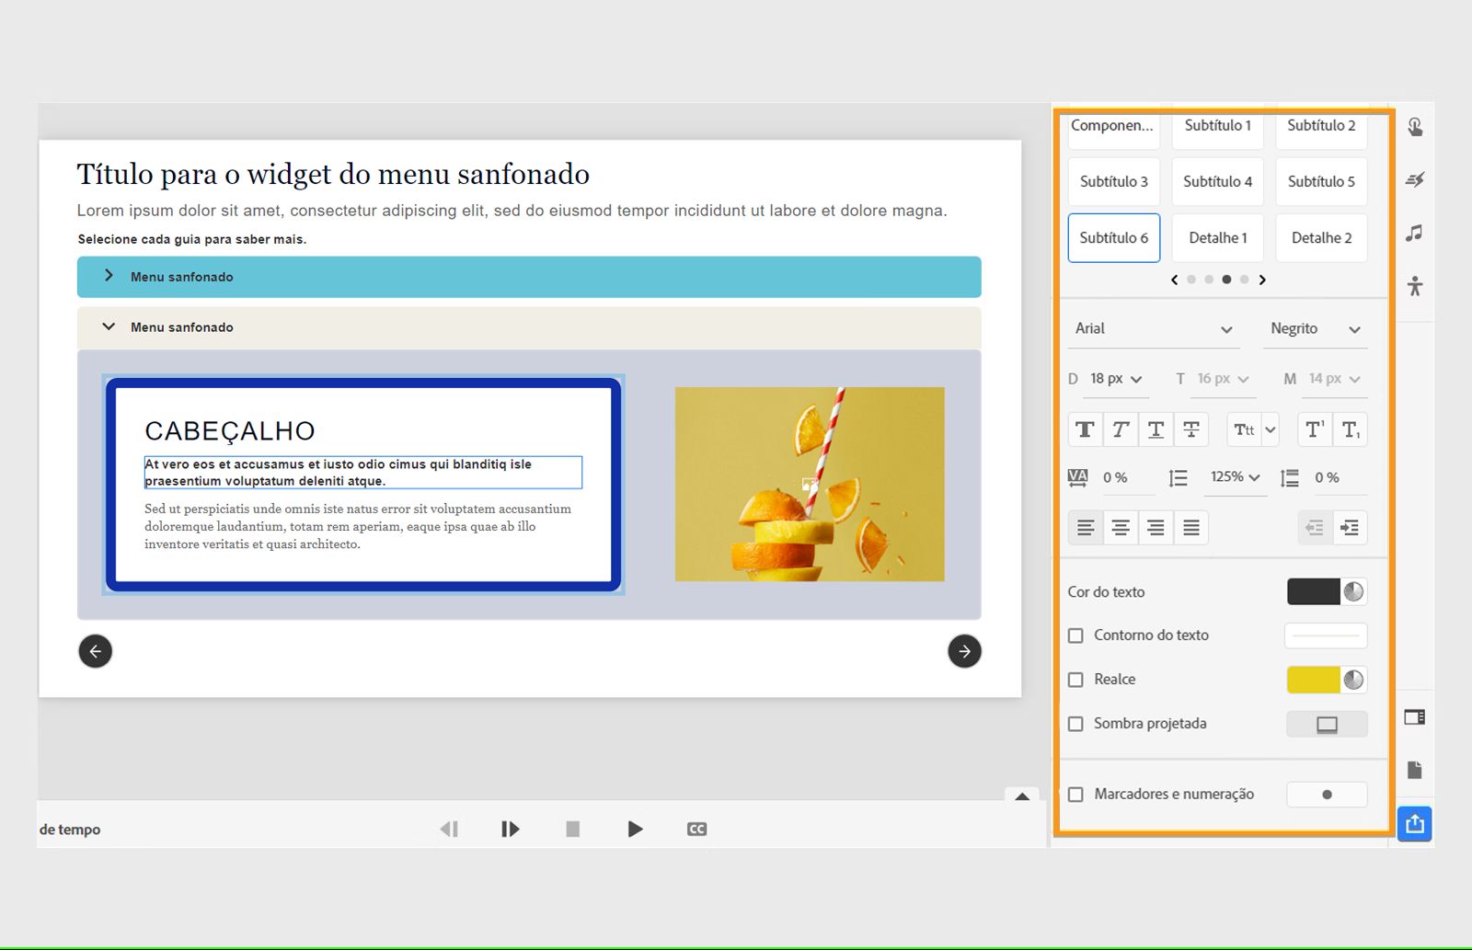This screenshot has height=950, width=1472.
Task: Enable the Realce highlight option
Action: click(1075, 679)
